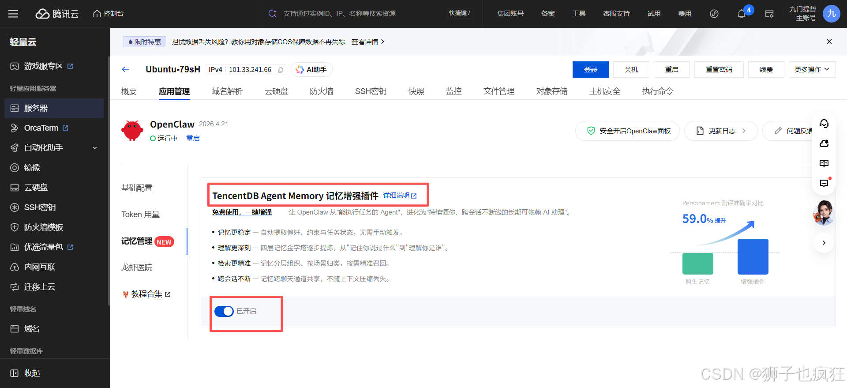
Task: Open 服务器 in the sidebar
Action: 54,108
